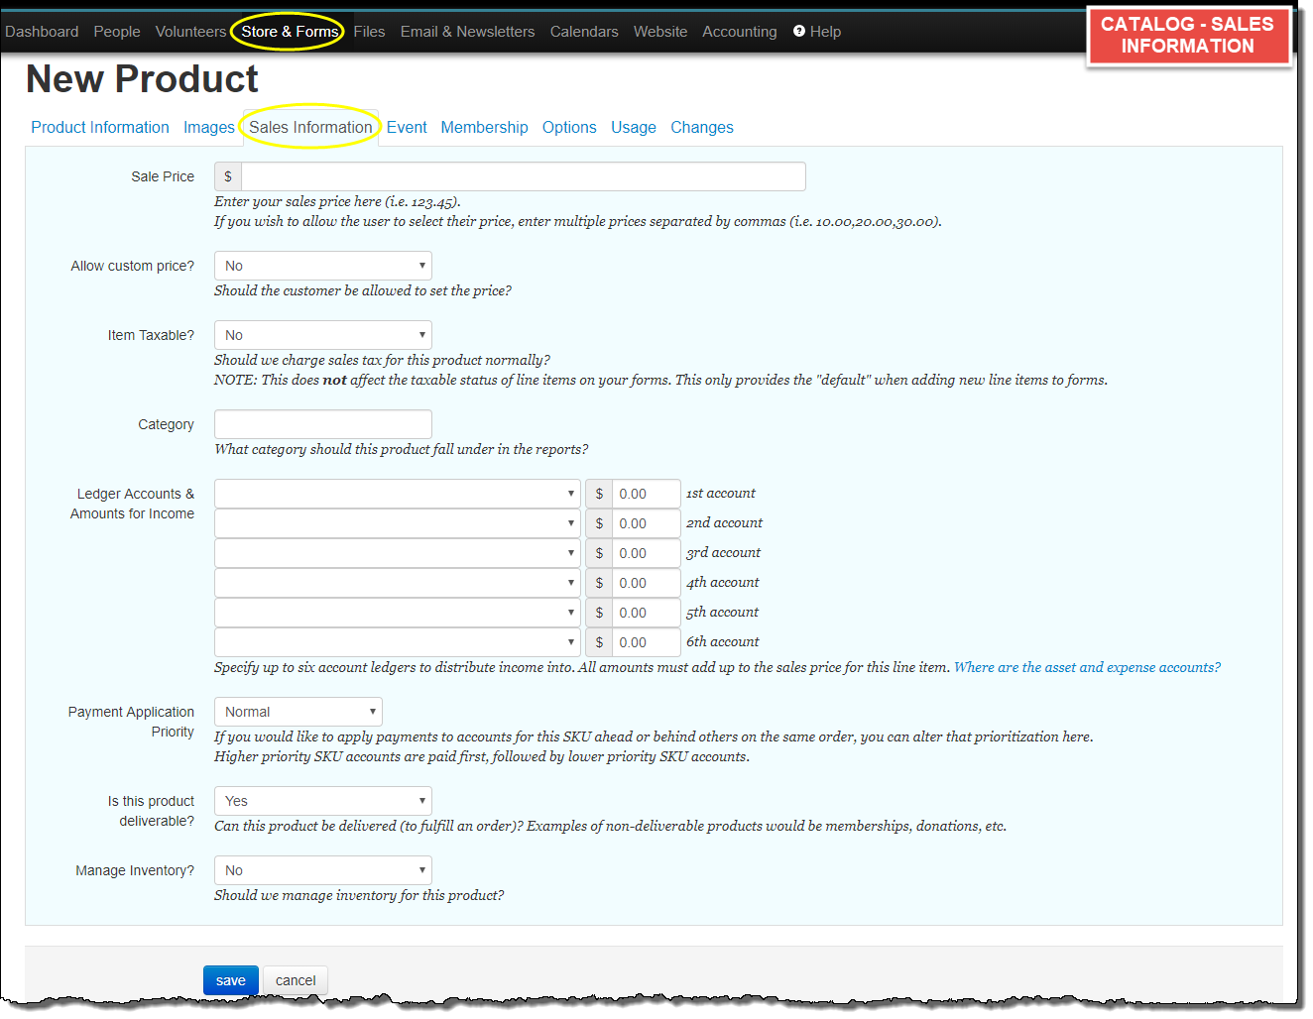Open the Item Taxable dropdown
1313x1019 pixels.
(323, 335)
